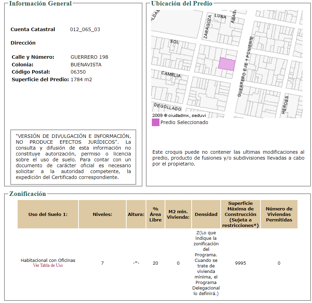312x303 pixels.
Task: Click the % Área Libre column header
Action: (155, 214)
